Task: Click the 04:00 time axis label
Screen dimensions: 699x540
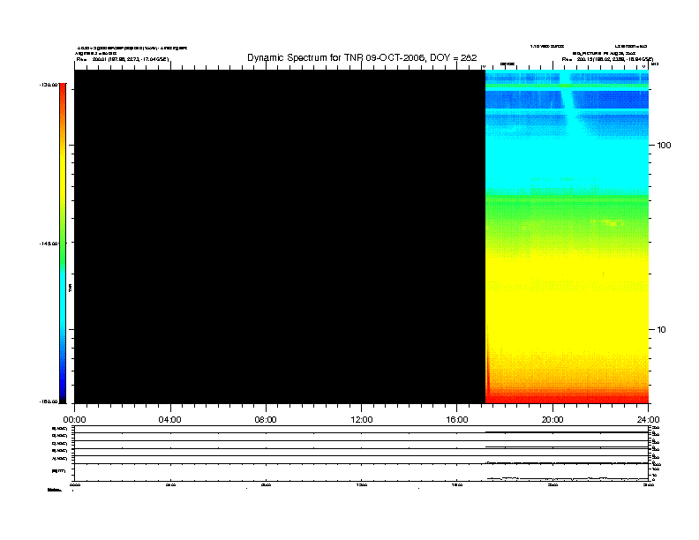Action: coord(169,420)
